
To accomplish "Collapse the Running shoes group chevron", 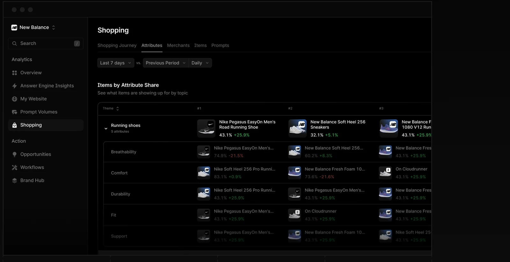I will coord(106,128).
